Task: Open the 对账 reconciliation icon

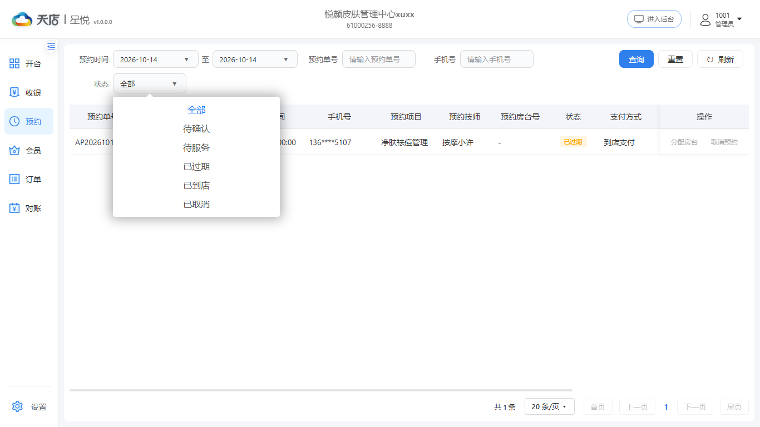Action: tap(15, 208)
